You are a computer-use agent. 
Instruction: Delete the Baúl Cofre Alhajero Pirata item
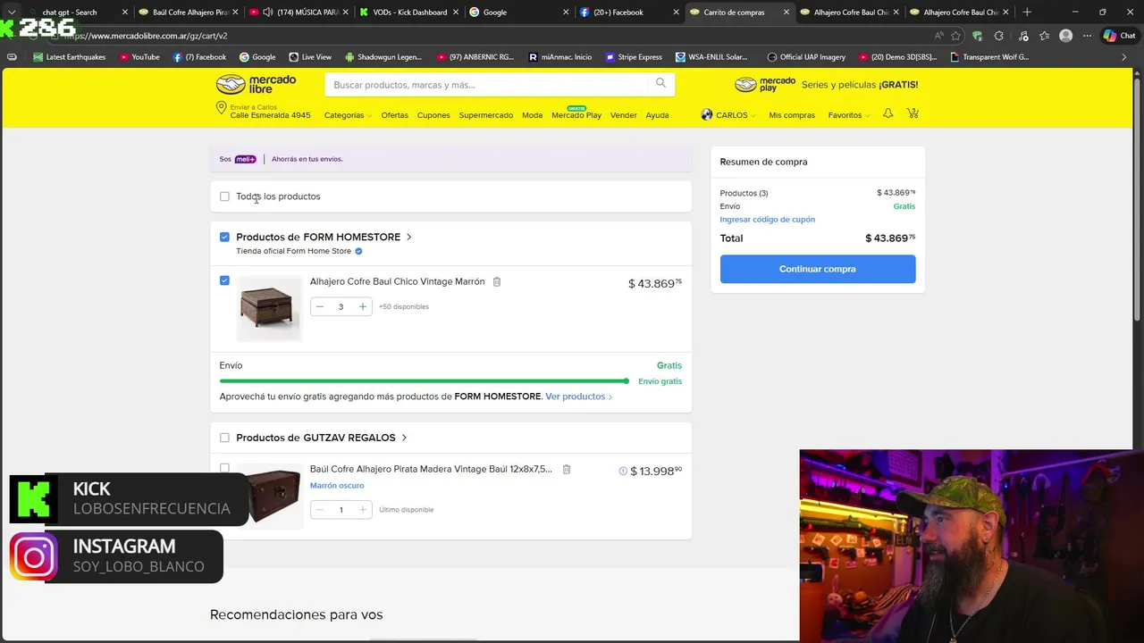coord(566,469)
